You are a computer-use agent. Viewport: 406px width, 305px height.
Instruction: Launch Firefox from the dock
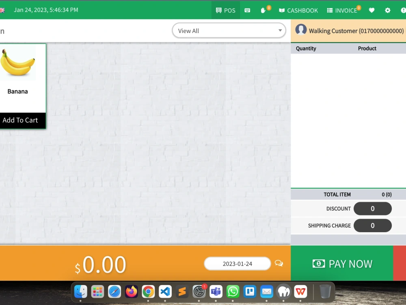[131, 292]
